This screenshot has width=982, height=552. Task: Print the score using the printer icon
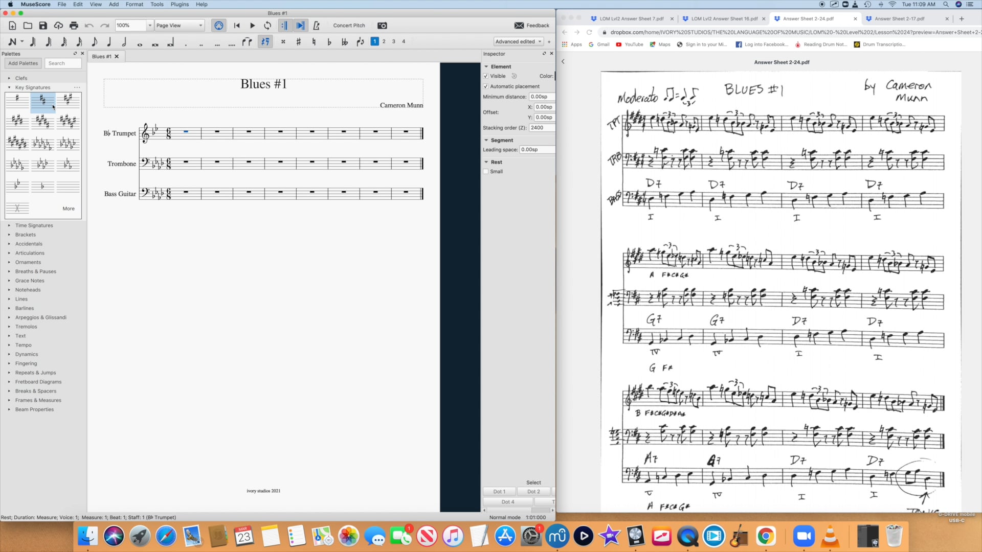(x=74, y=26)
